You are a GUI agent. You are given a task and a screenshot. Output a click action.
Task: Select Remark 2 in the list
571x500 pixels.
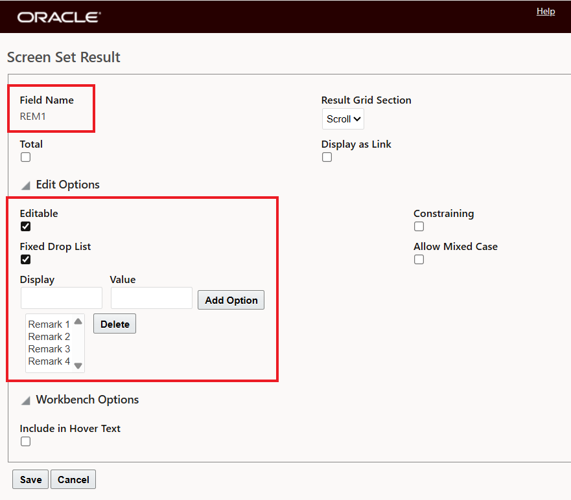click(49, 337)
